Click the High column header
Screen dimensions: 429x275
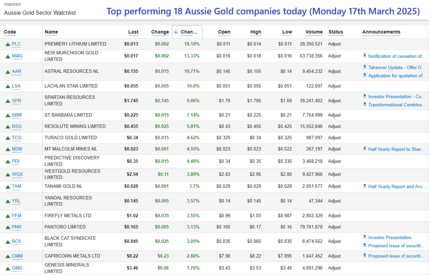click(x=255, y=32)
